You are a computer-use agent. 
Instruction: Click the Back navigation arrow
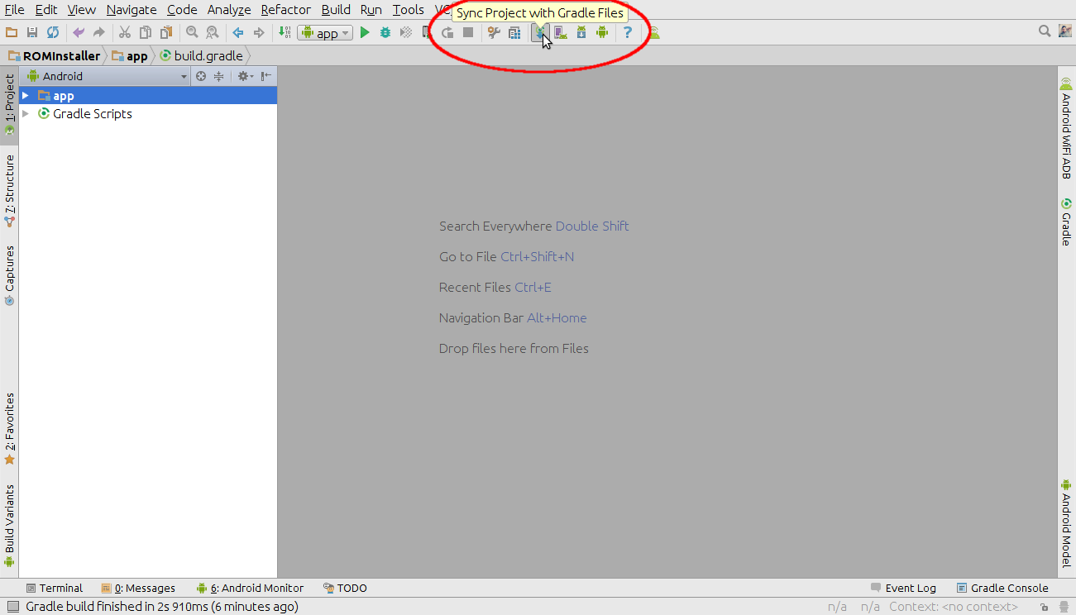point(238,32)
